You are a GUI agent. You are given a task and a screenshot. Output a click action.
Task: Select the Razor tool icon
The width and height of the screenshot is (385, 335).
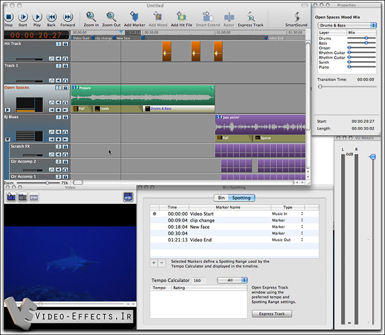tap(229, 17)
